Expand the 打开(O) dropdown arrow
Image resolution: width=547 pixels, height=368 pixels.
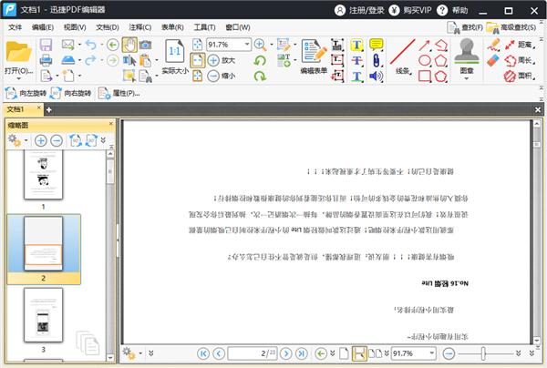[18, 78]
